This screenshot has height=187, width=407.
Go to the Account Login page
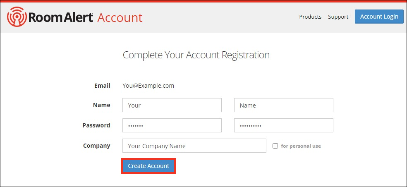[379, 17]
